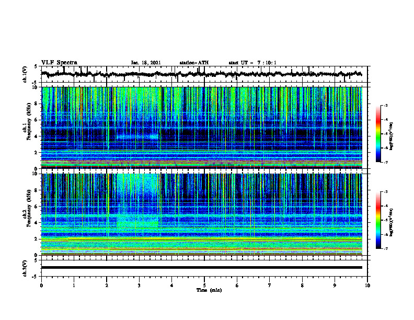Click the ch.3 flat black signal bar
Viewport: 414px width, 320px height.
coord(202,268)
